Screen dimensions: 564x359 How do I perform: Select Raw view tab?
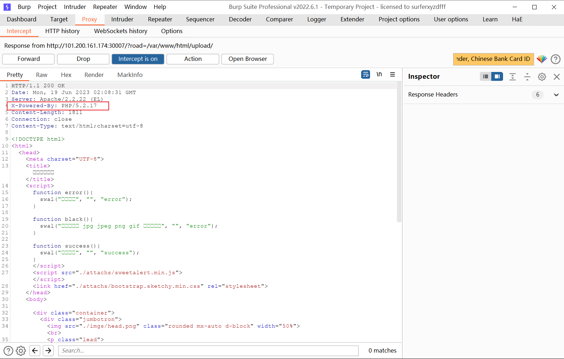(x=42, y=75)
